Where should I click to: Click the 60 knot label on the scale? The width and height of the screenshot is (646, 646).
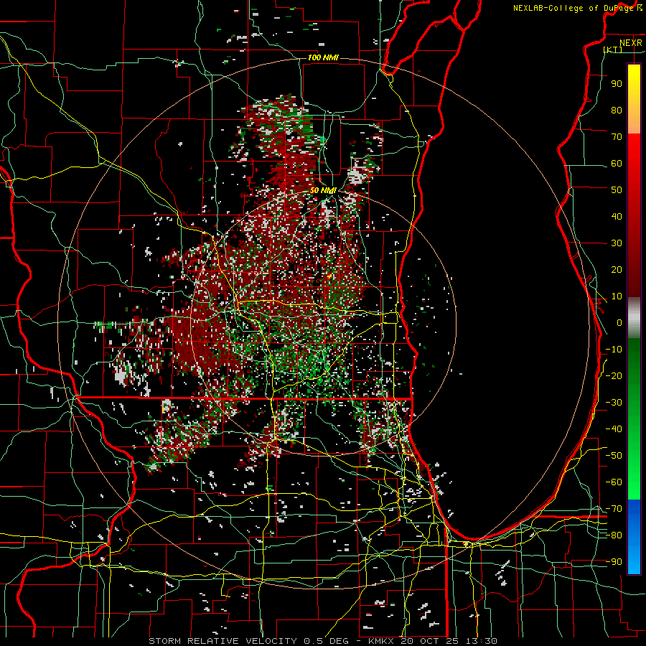617,163
